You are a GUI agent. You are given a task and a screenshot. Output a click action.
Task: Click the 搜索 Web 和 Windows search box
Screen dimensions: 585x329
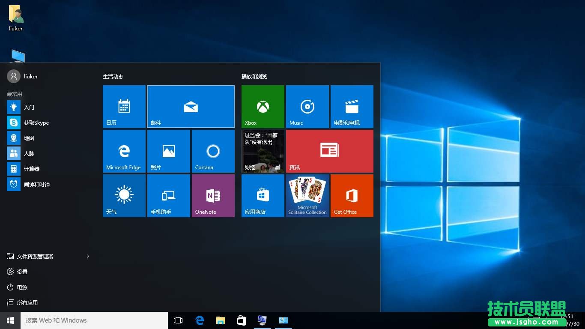(x=94, y=320)
